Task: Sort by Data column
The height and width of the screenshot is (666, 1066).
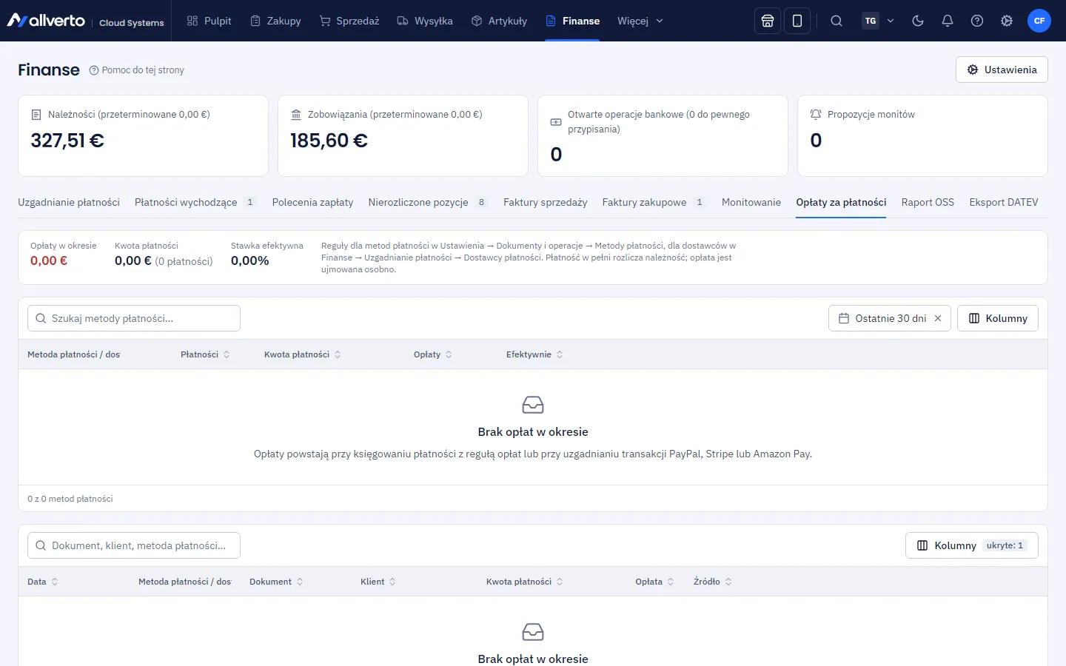Action: click(x=43, y=582)
